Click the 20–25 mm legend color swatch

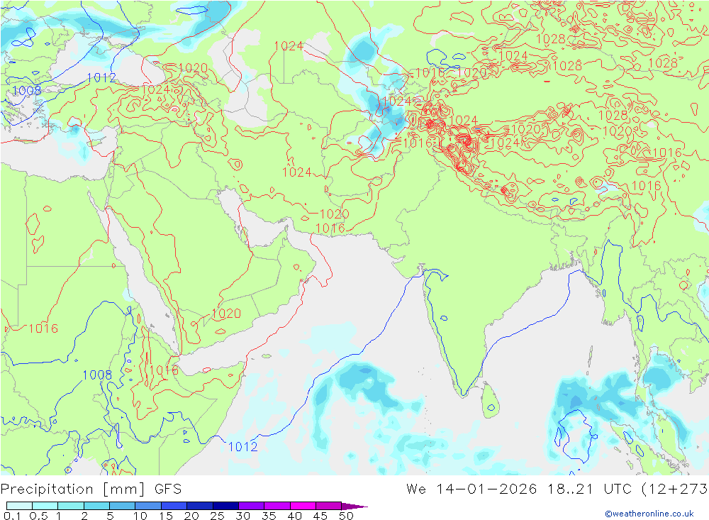pos(199,506)
